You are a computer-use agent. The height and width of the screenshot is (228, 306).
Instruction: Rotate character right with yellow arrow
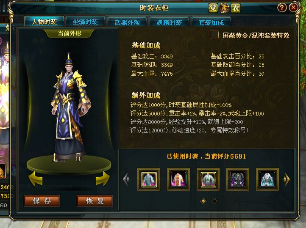pyautogui.click(x=103, y=178)
